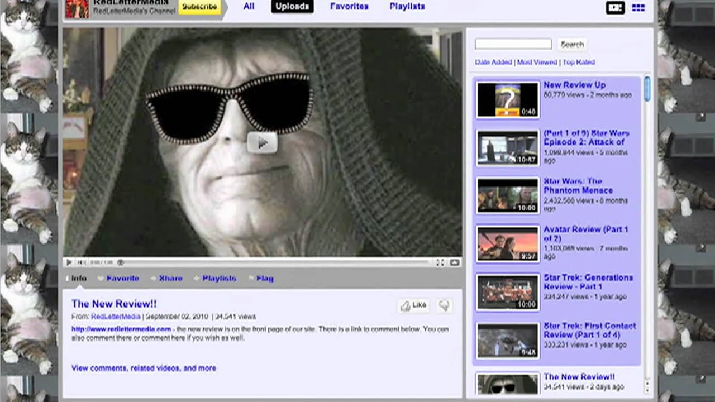Switch to grid view layout icon
715x402 pixels.
pos(638,8)
